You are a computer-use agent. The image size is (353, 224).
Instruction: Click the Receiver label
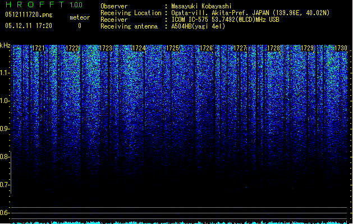tap(114, 20)
